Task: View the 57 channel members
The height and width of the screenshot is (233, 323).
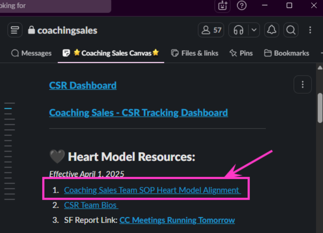Action: 211,30
